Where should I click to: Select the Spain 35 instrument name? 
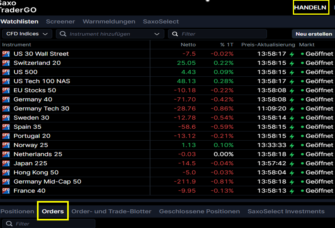27,127
